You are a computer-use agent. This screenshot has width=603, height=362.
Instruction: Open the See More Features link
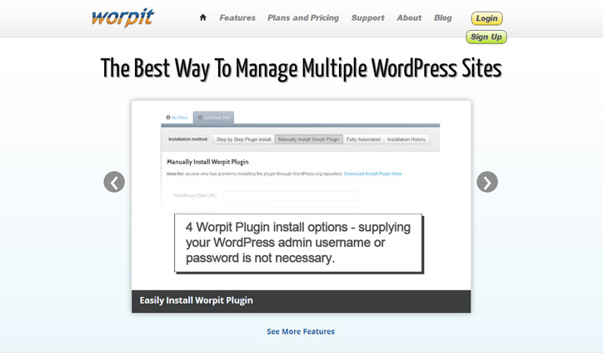301,332
